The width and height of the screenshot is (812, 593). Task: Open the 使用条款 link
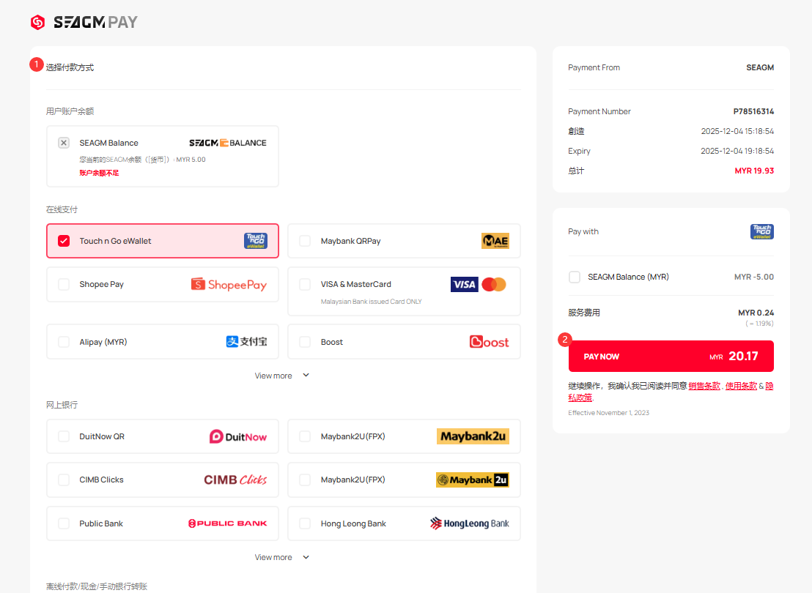pos(741,386)
